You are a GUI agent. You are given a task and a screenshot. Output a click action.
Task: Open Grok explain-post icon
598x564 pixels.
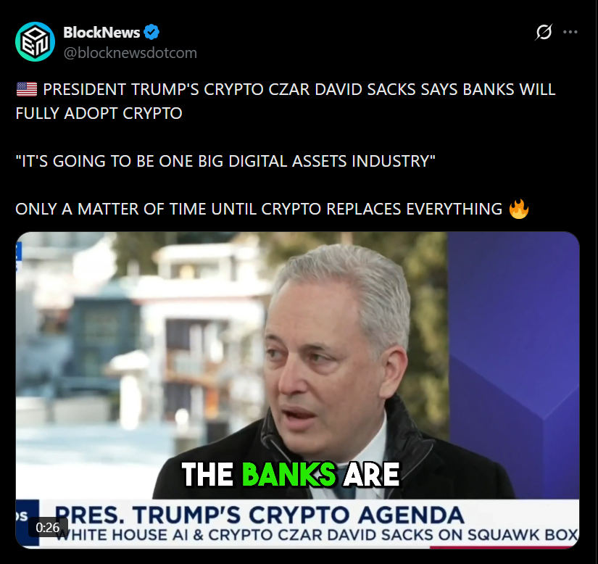544,32
